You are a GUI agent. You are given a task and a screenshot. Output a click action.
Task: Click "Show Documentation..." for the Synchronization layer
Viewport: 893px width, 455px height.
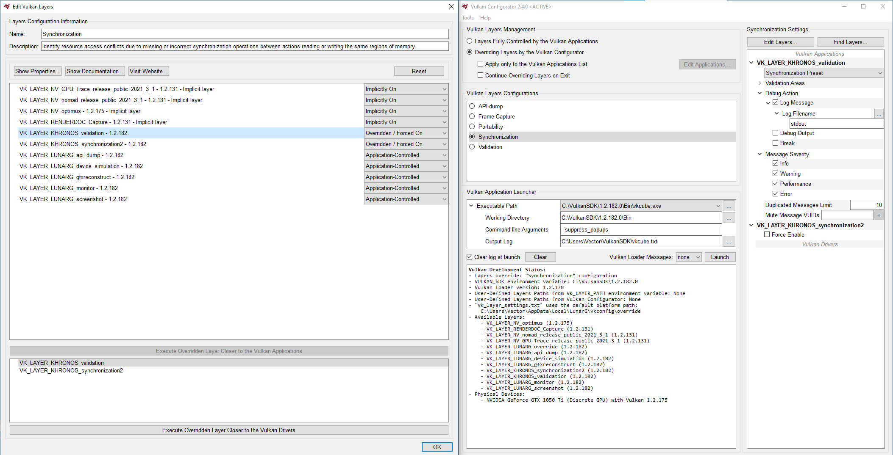tap(95, 71)
